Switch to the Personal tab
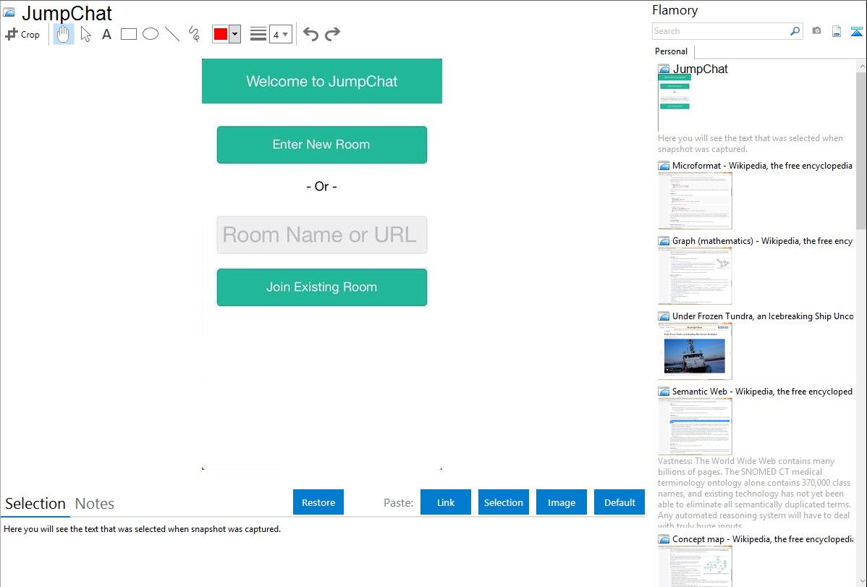 (672, 51)
